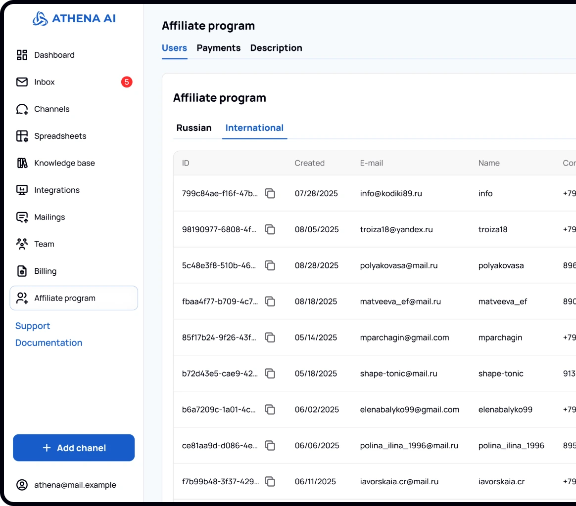This screenshot has width=576, height=506.
Task: Click the Knowledge base books icon
Action: pyautogui.click(x=22, y=163)
